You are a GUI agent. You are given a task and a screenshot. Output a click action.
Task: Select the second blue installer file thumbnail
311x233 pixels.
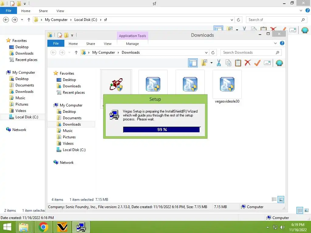coord(153,84)
